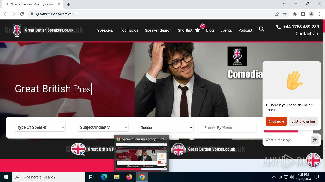Open the network icon in system tray
Image resolution: width=325 pixels, height=182 pixels.
coord(286,177)
